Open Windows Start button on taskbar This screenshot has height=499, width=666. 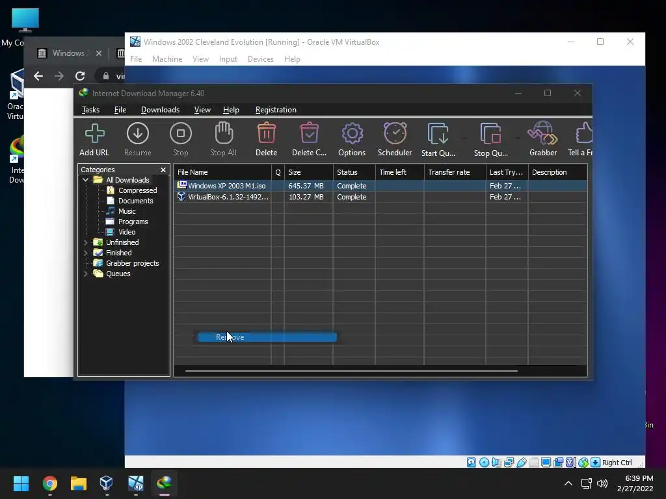coord(21,483)
